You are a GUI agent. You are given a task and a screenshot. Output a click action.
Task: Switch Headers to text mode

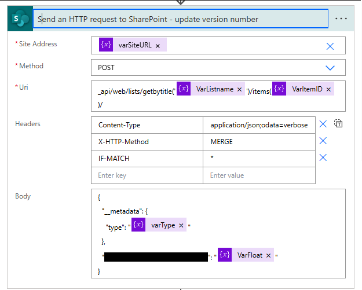click(339, 124)
